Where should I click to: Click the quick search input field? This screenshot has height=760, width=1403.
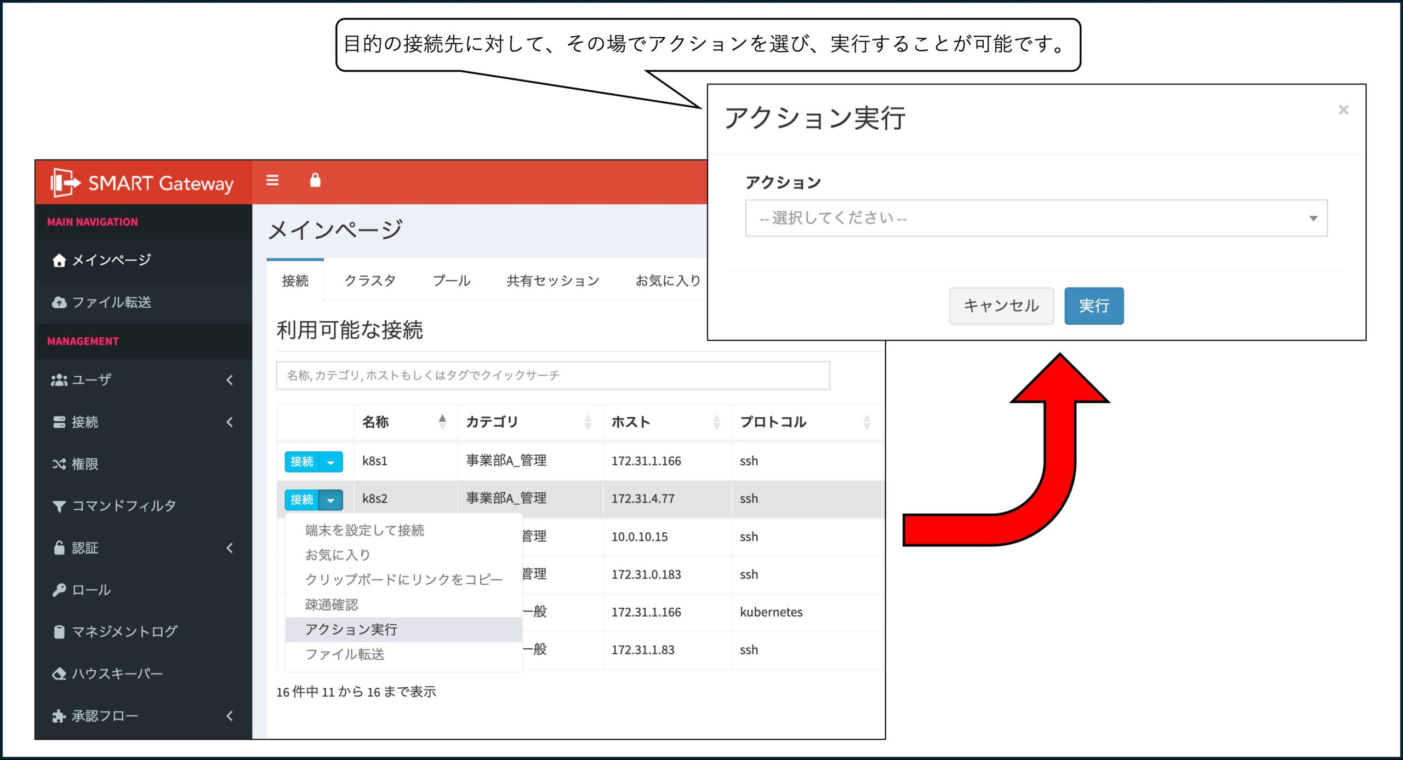tap(552, 376)
